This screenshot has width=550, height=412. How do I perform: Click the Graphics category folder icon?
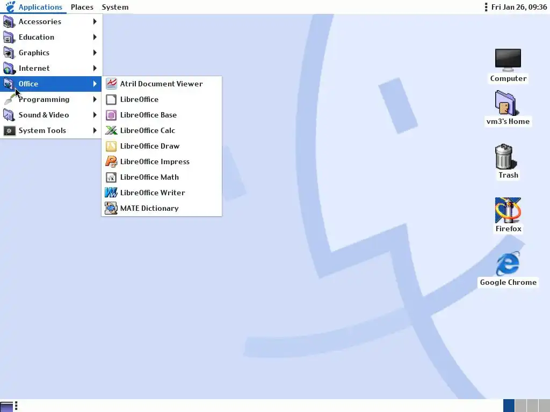coord(9,53)
